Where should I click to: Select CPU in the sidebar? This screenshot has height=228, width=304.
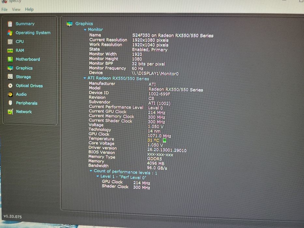click(x=20, y=41)
